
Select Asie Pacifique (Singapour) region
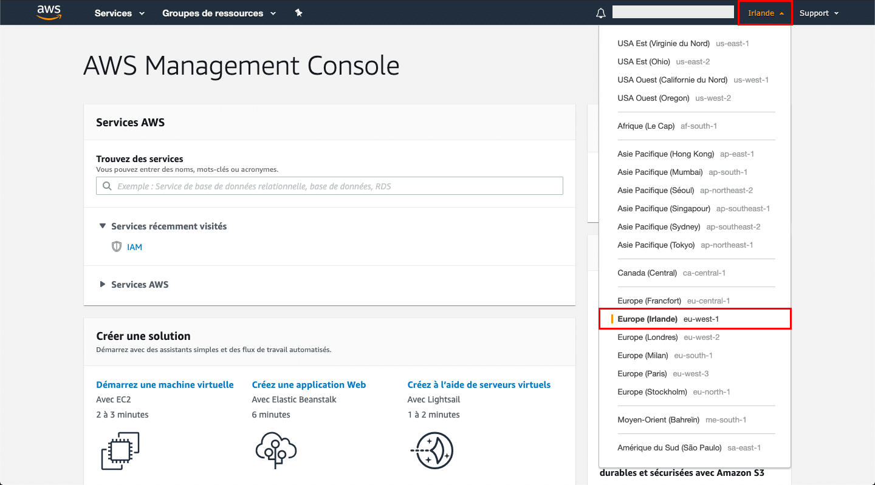(695, 209)
